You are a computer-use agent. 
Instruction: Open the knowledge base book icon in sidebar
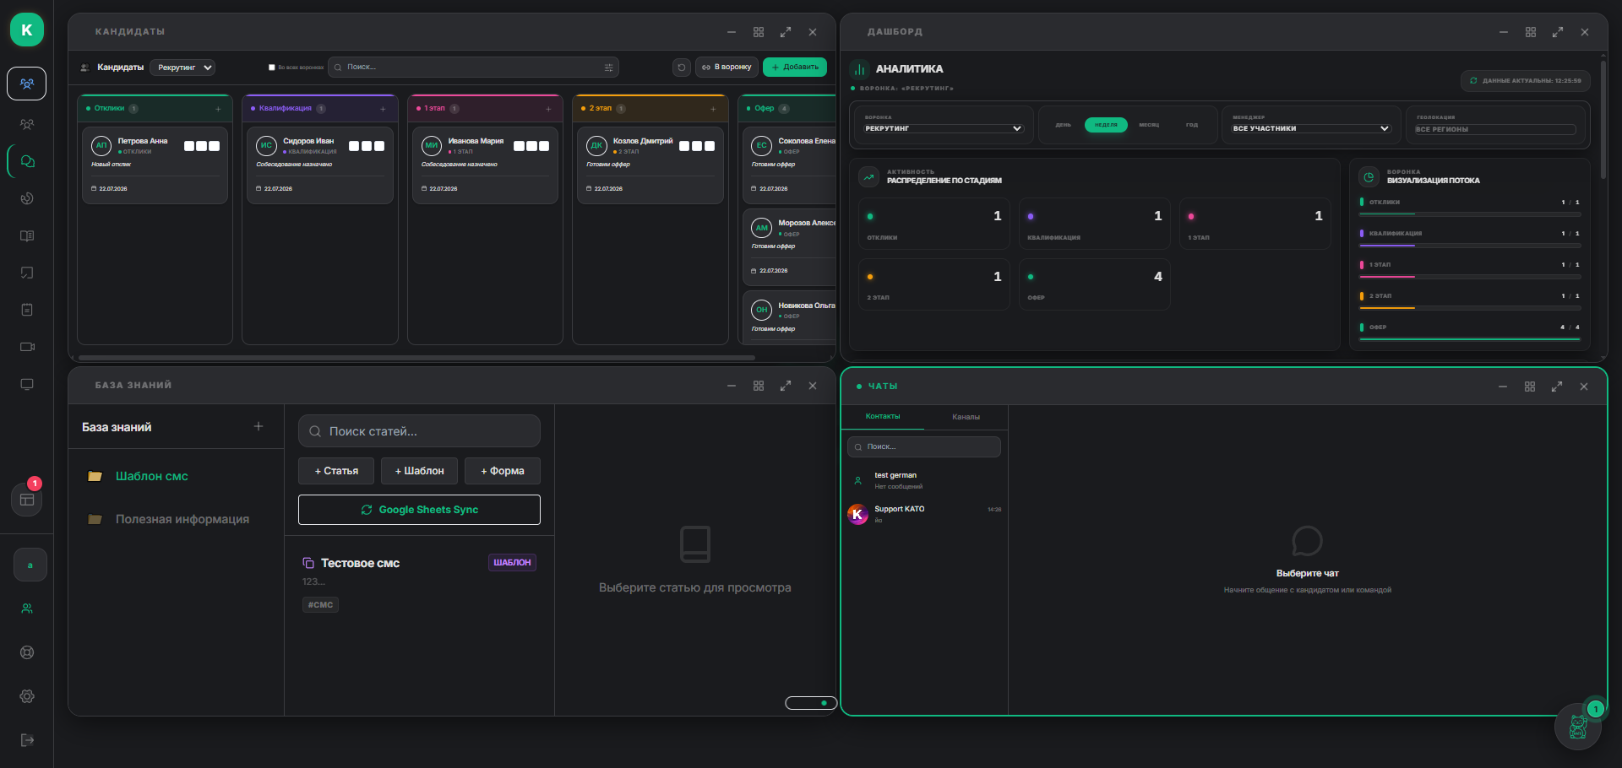coord(27,235)
